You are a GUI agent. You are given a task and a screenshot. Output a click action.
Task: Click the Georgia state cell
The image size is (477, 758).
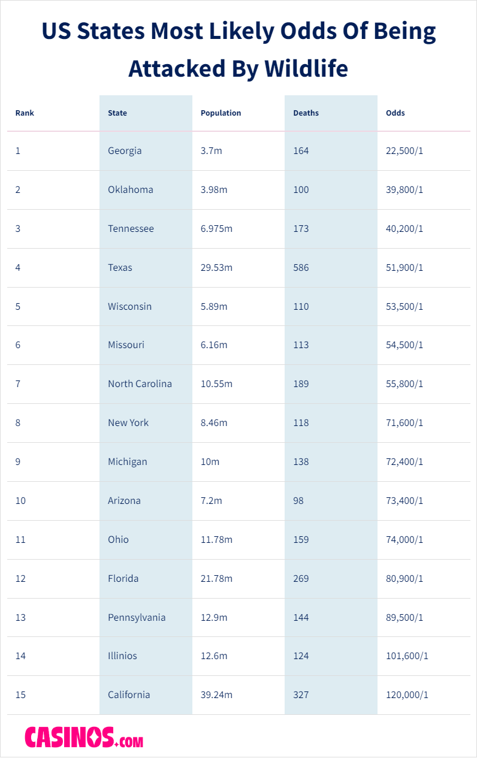[125, 151]
